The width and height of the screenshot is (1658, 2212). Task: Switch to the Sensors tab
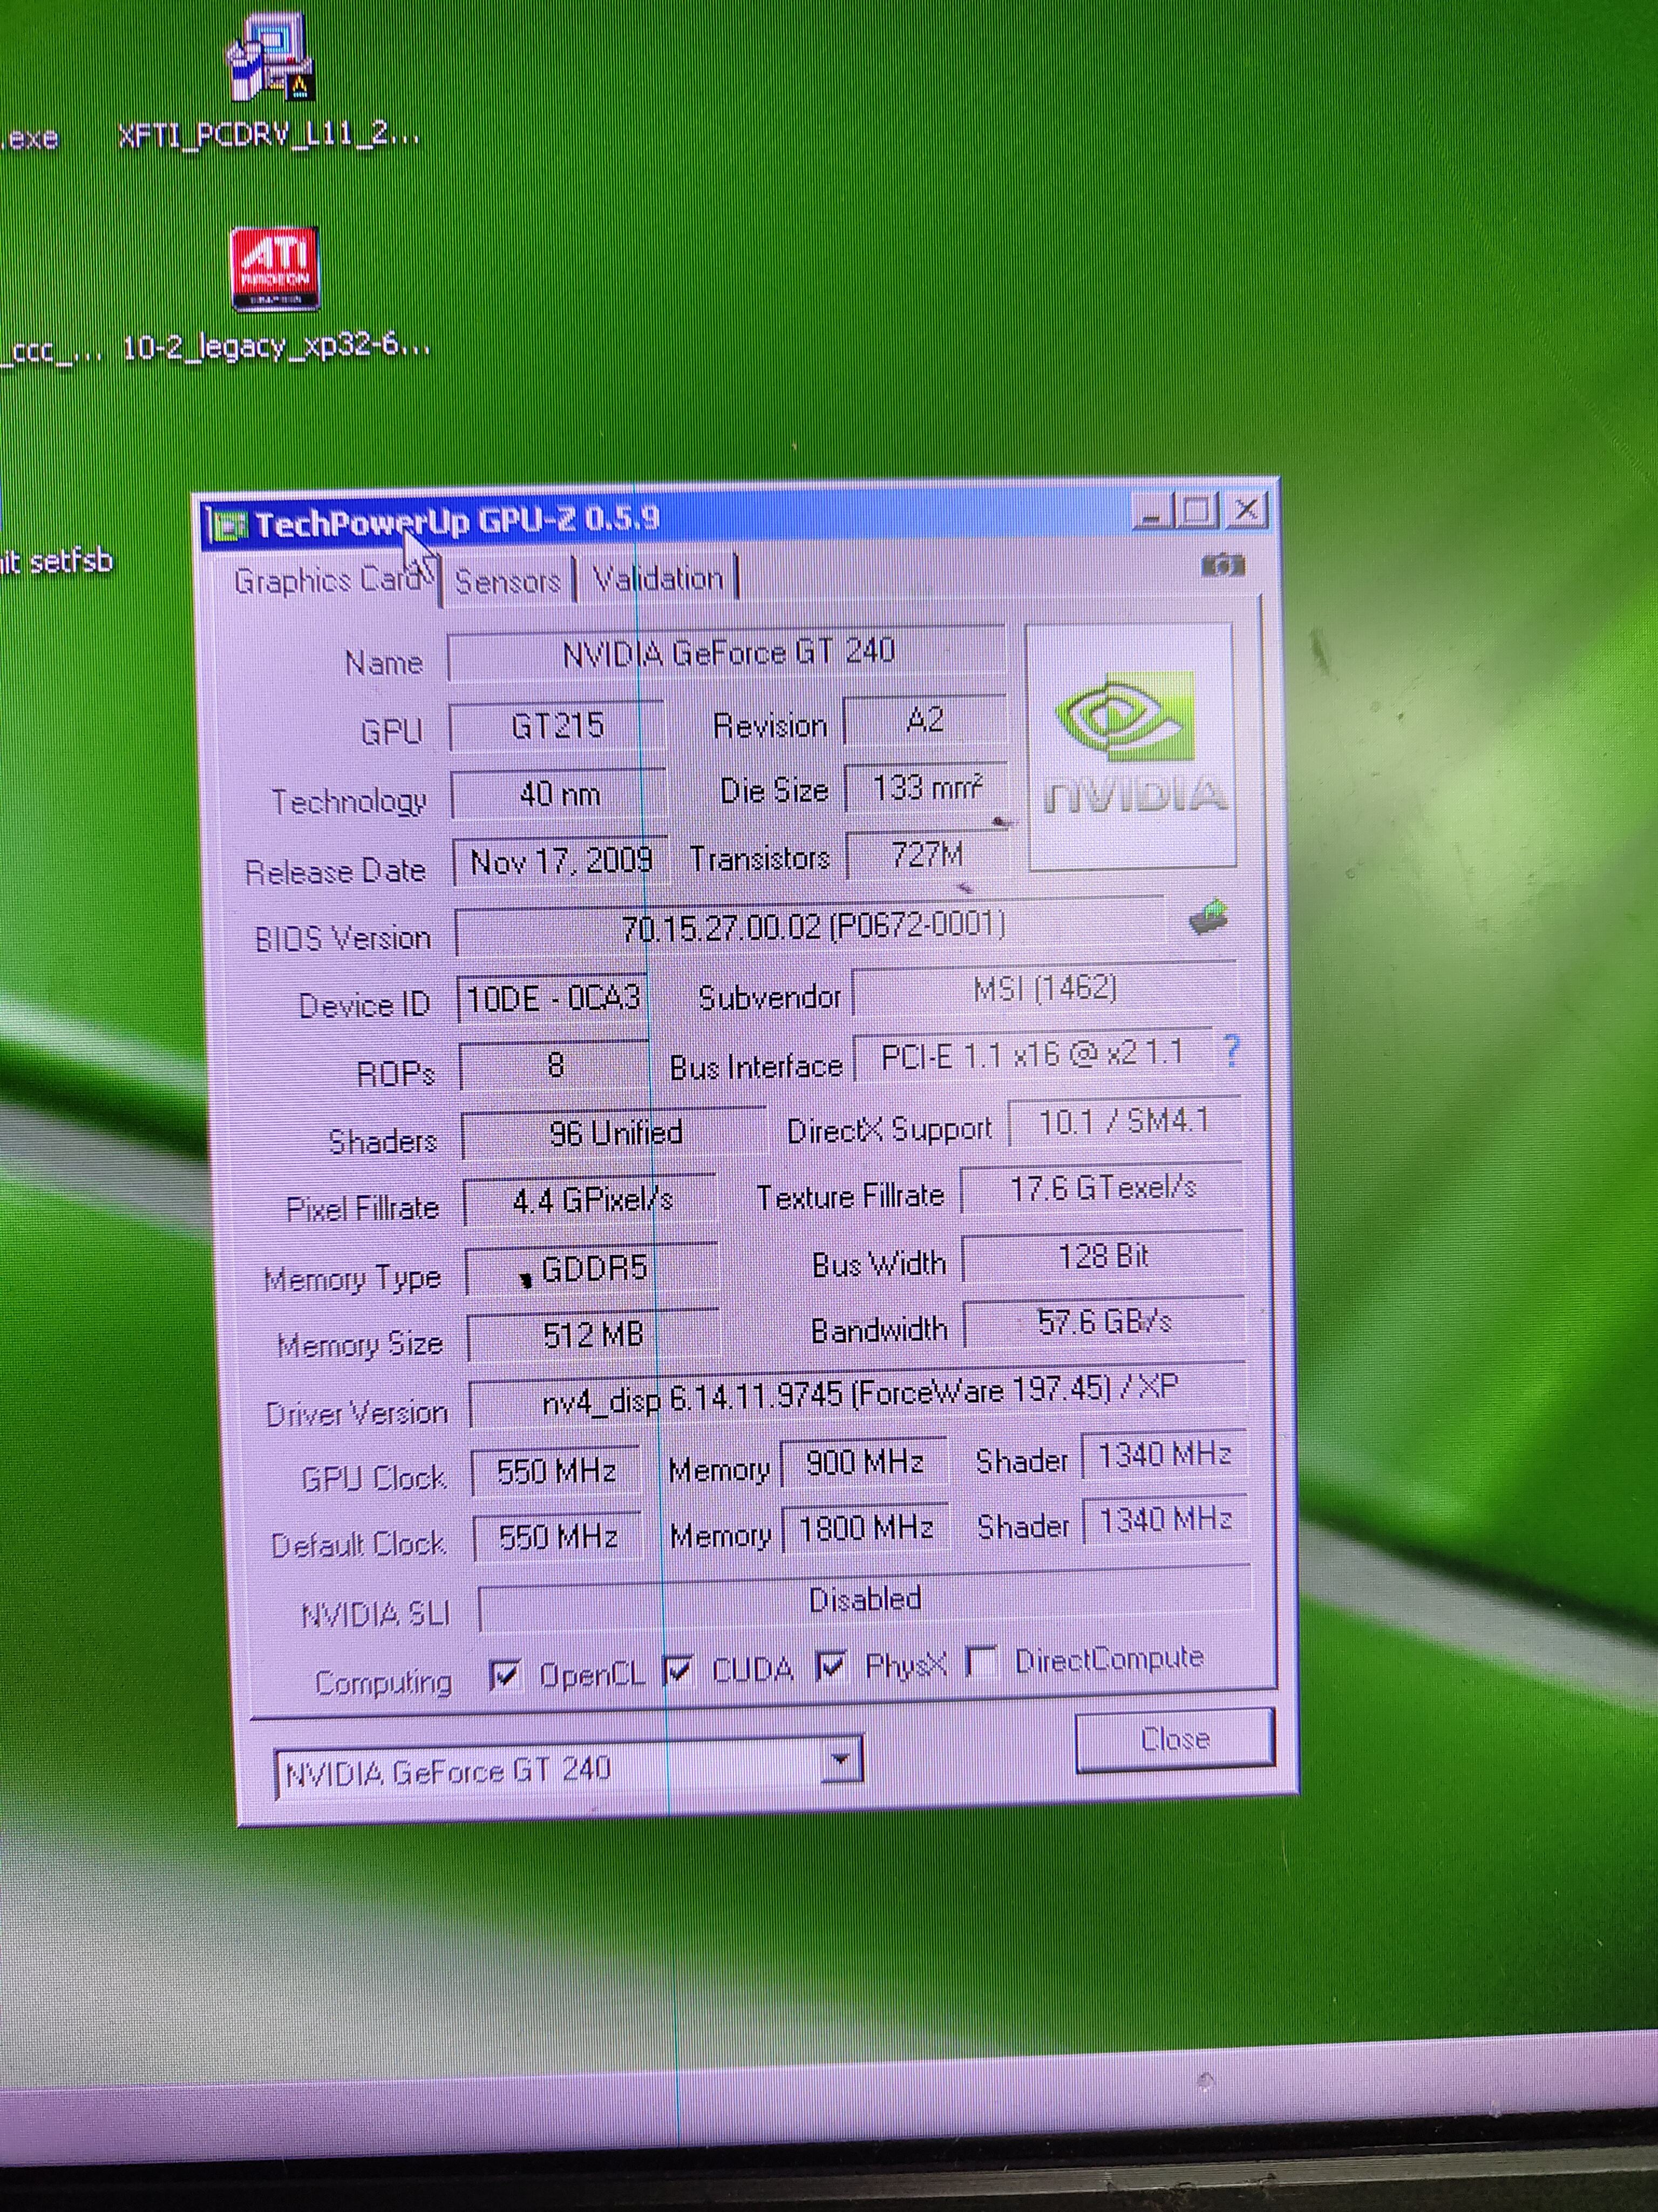point(508,580)
